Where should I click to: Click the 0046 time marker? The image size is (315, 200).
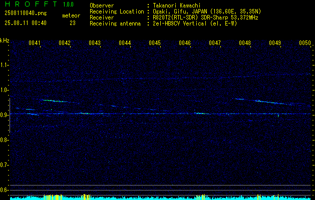coord(185,43)
